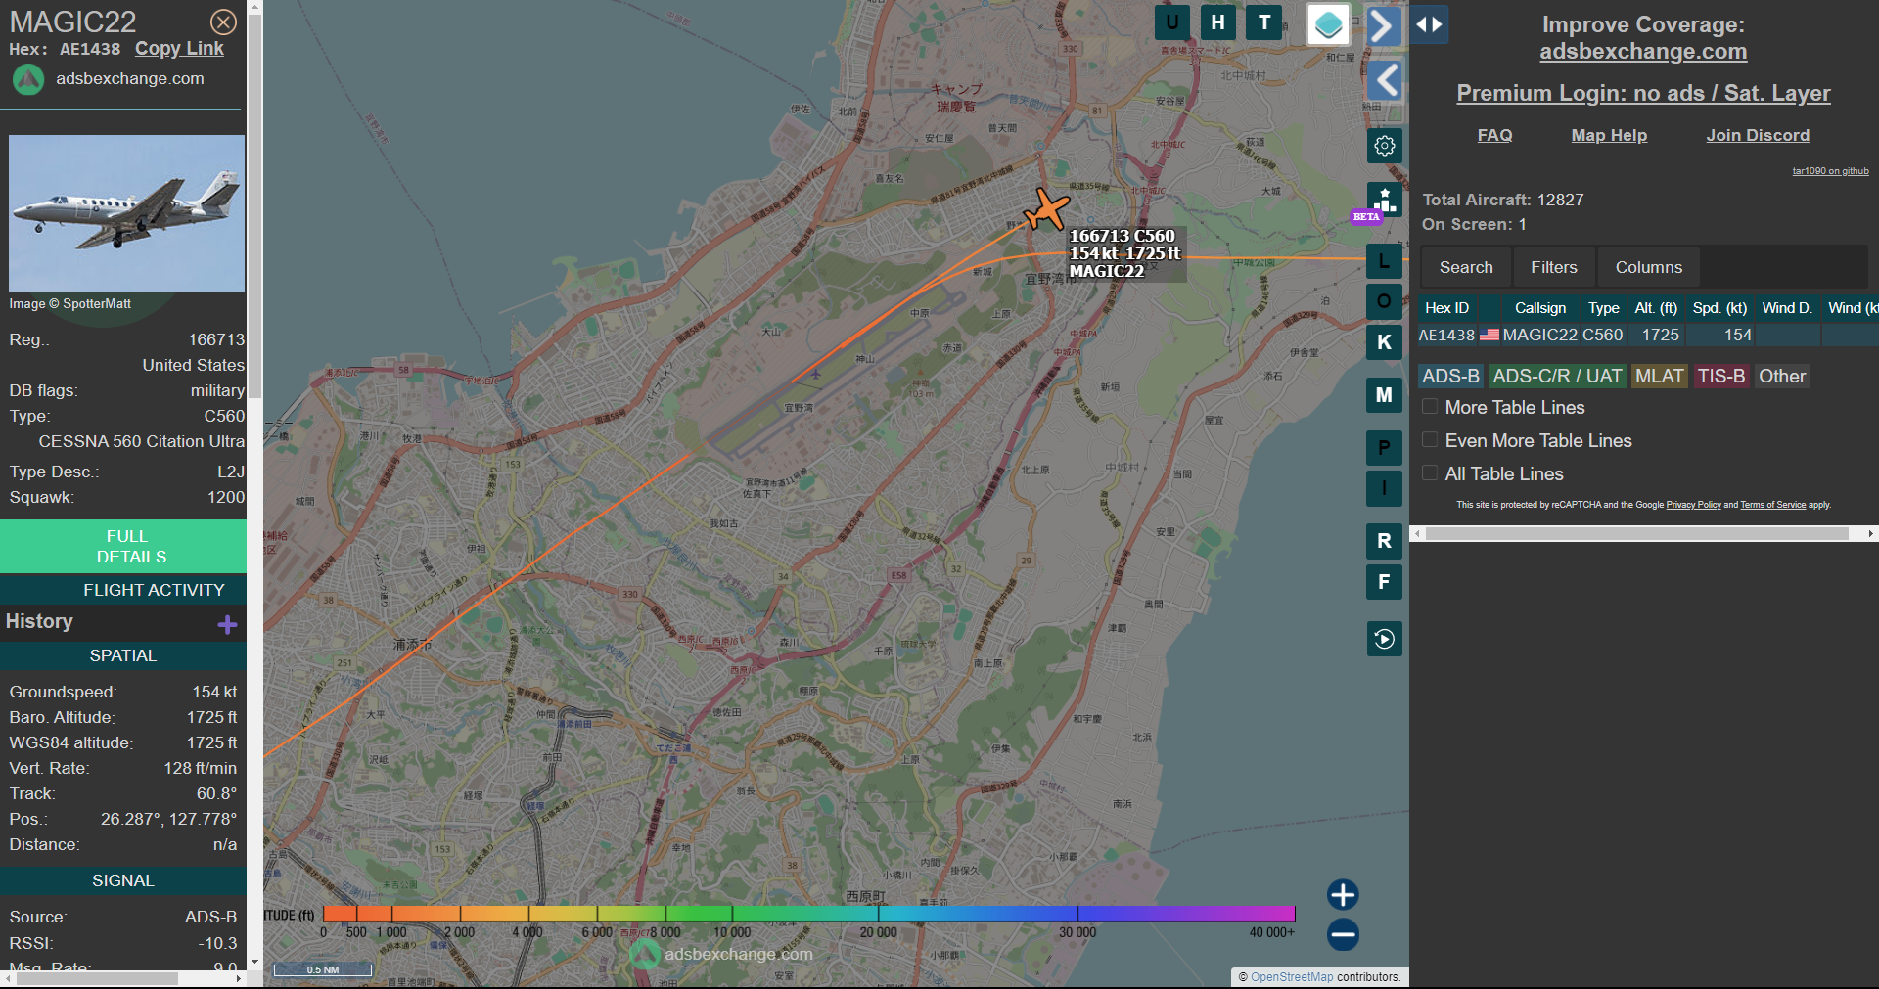This screenshot has height=989, width=1879.
Task: Click the aircraft table horizontal scrollbar
Action: 1636,534
